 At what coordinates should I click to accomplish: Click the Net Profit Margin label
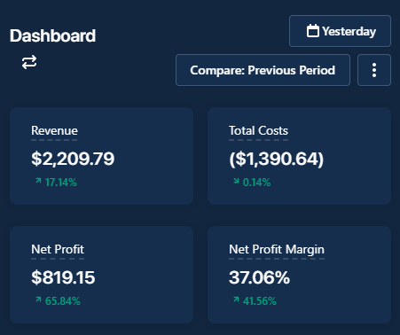tap(277, 249)
